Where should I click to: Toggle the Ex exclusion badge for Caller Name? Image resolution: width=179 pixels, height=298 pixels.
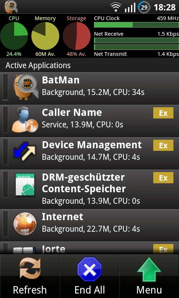(x=163, y=113)
